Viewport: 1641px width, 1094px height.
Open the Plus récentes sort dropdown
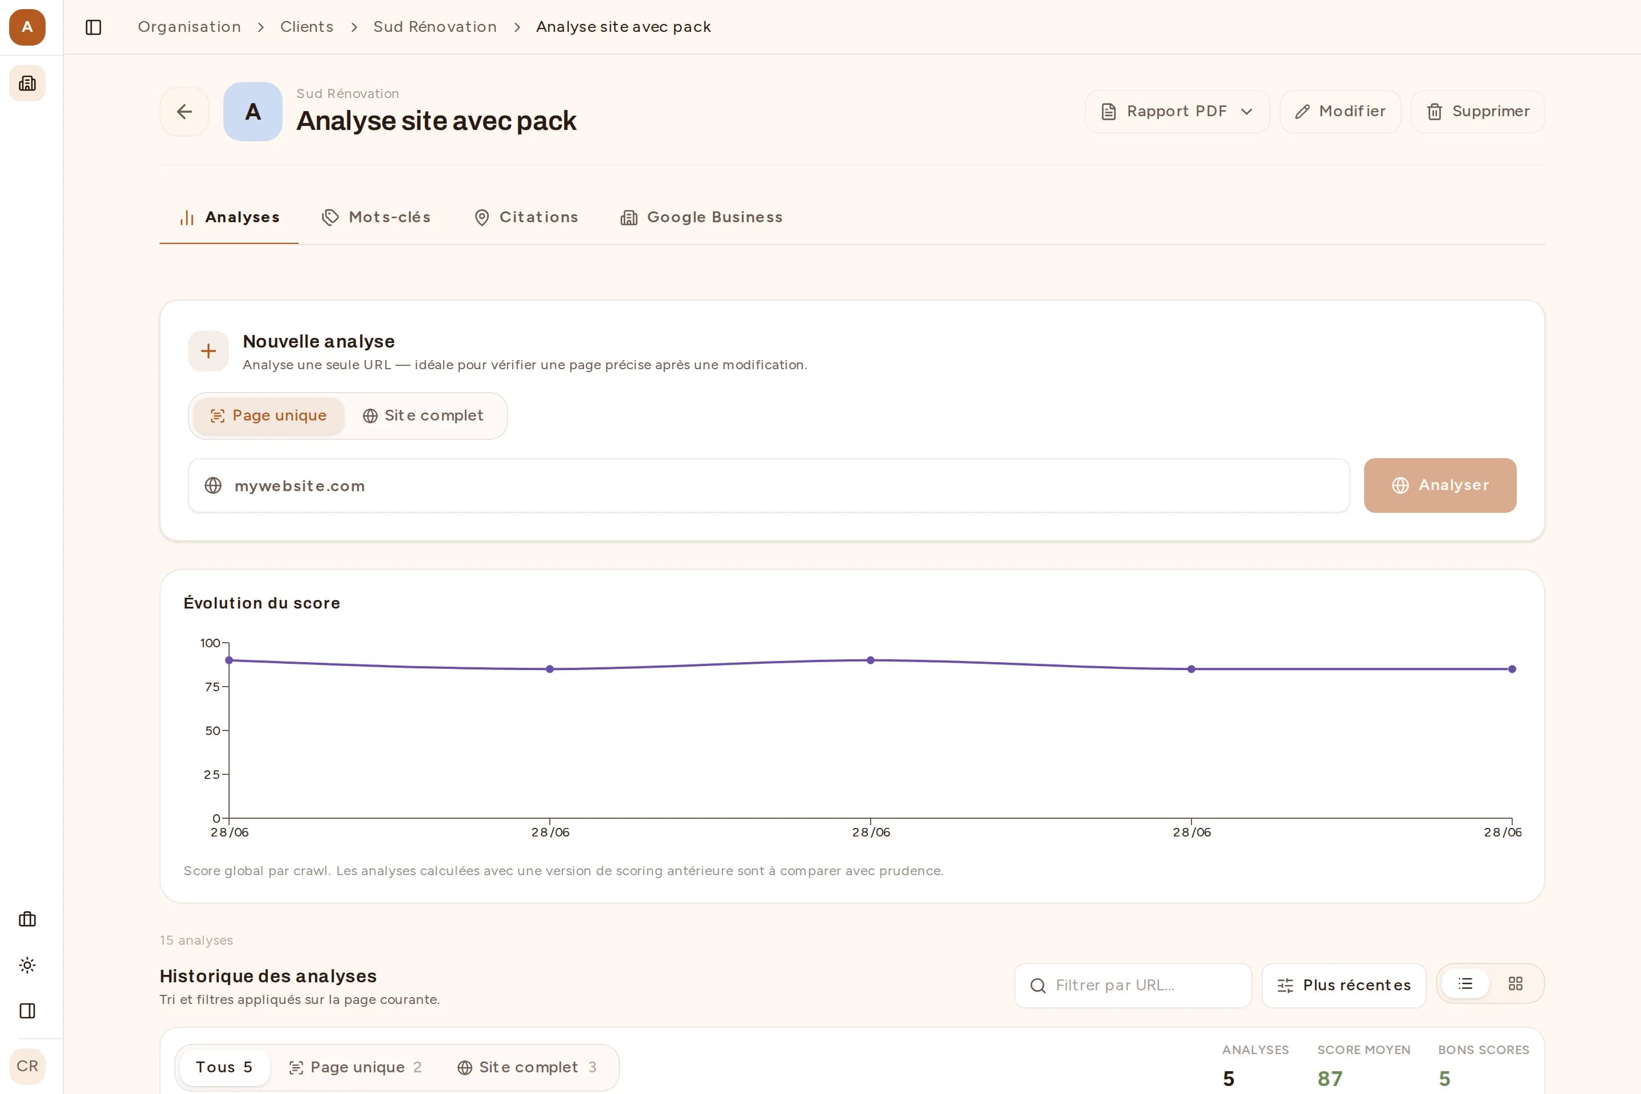pos(1343,985)
